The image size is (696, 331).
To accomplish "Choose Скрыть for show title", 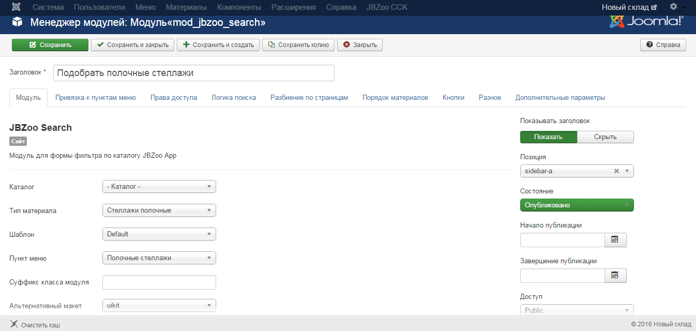I will 606,137.
